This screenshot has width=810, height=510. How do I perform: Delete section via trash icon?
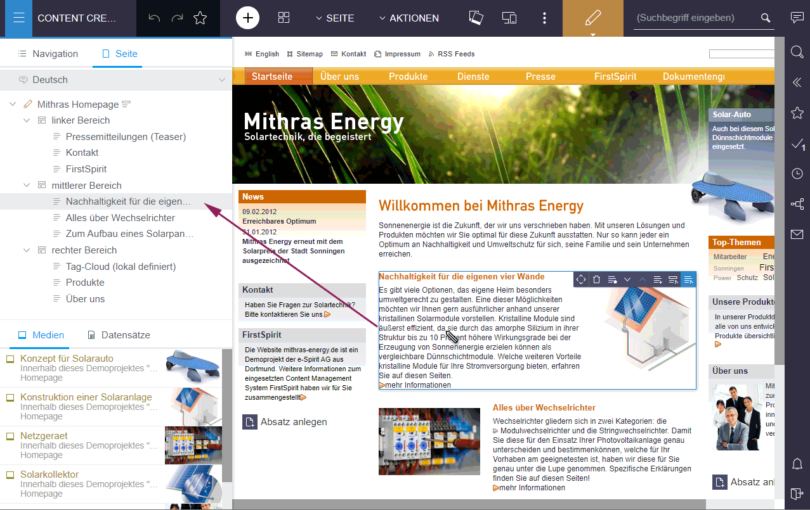click(x=596, y=279)
